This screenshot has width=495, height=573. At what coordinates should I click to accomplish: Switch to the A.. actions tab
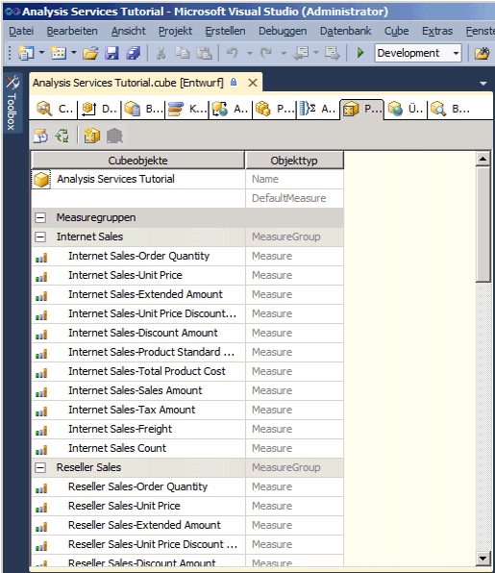coord(230,109)
